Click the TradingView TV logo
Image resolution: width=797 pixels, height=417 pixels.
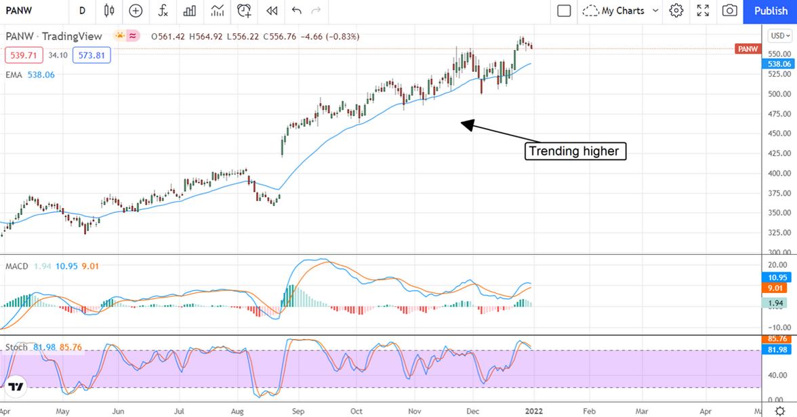(16, 386)
